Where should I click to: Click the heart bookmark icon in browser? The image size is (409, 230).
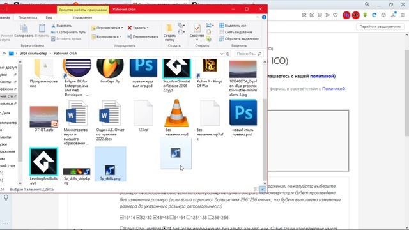336,15
